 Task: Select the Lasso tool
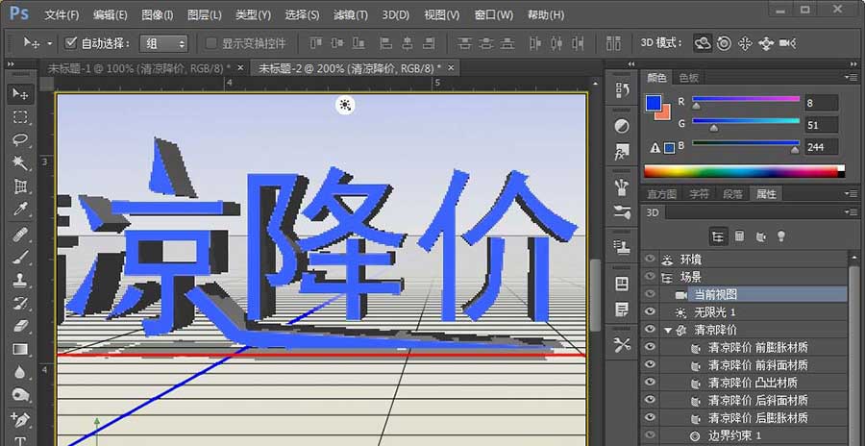20,140
